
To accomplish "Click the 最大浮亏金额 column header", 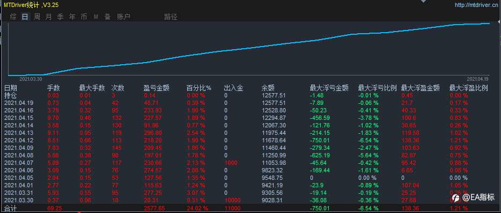I will pos(329,88).
